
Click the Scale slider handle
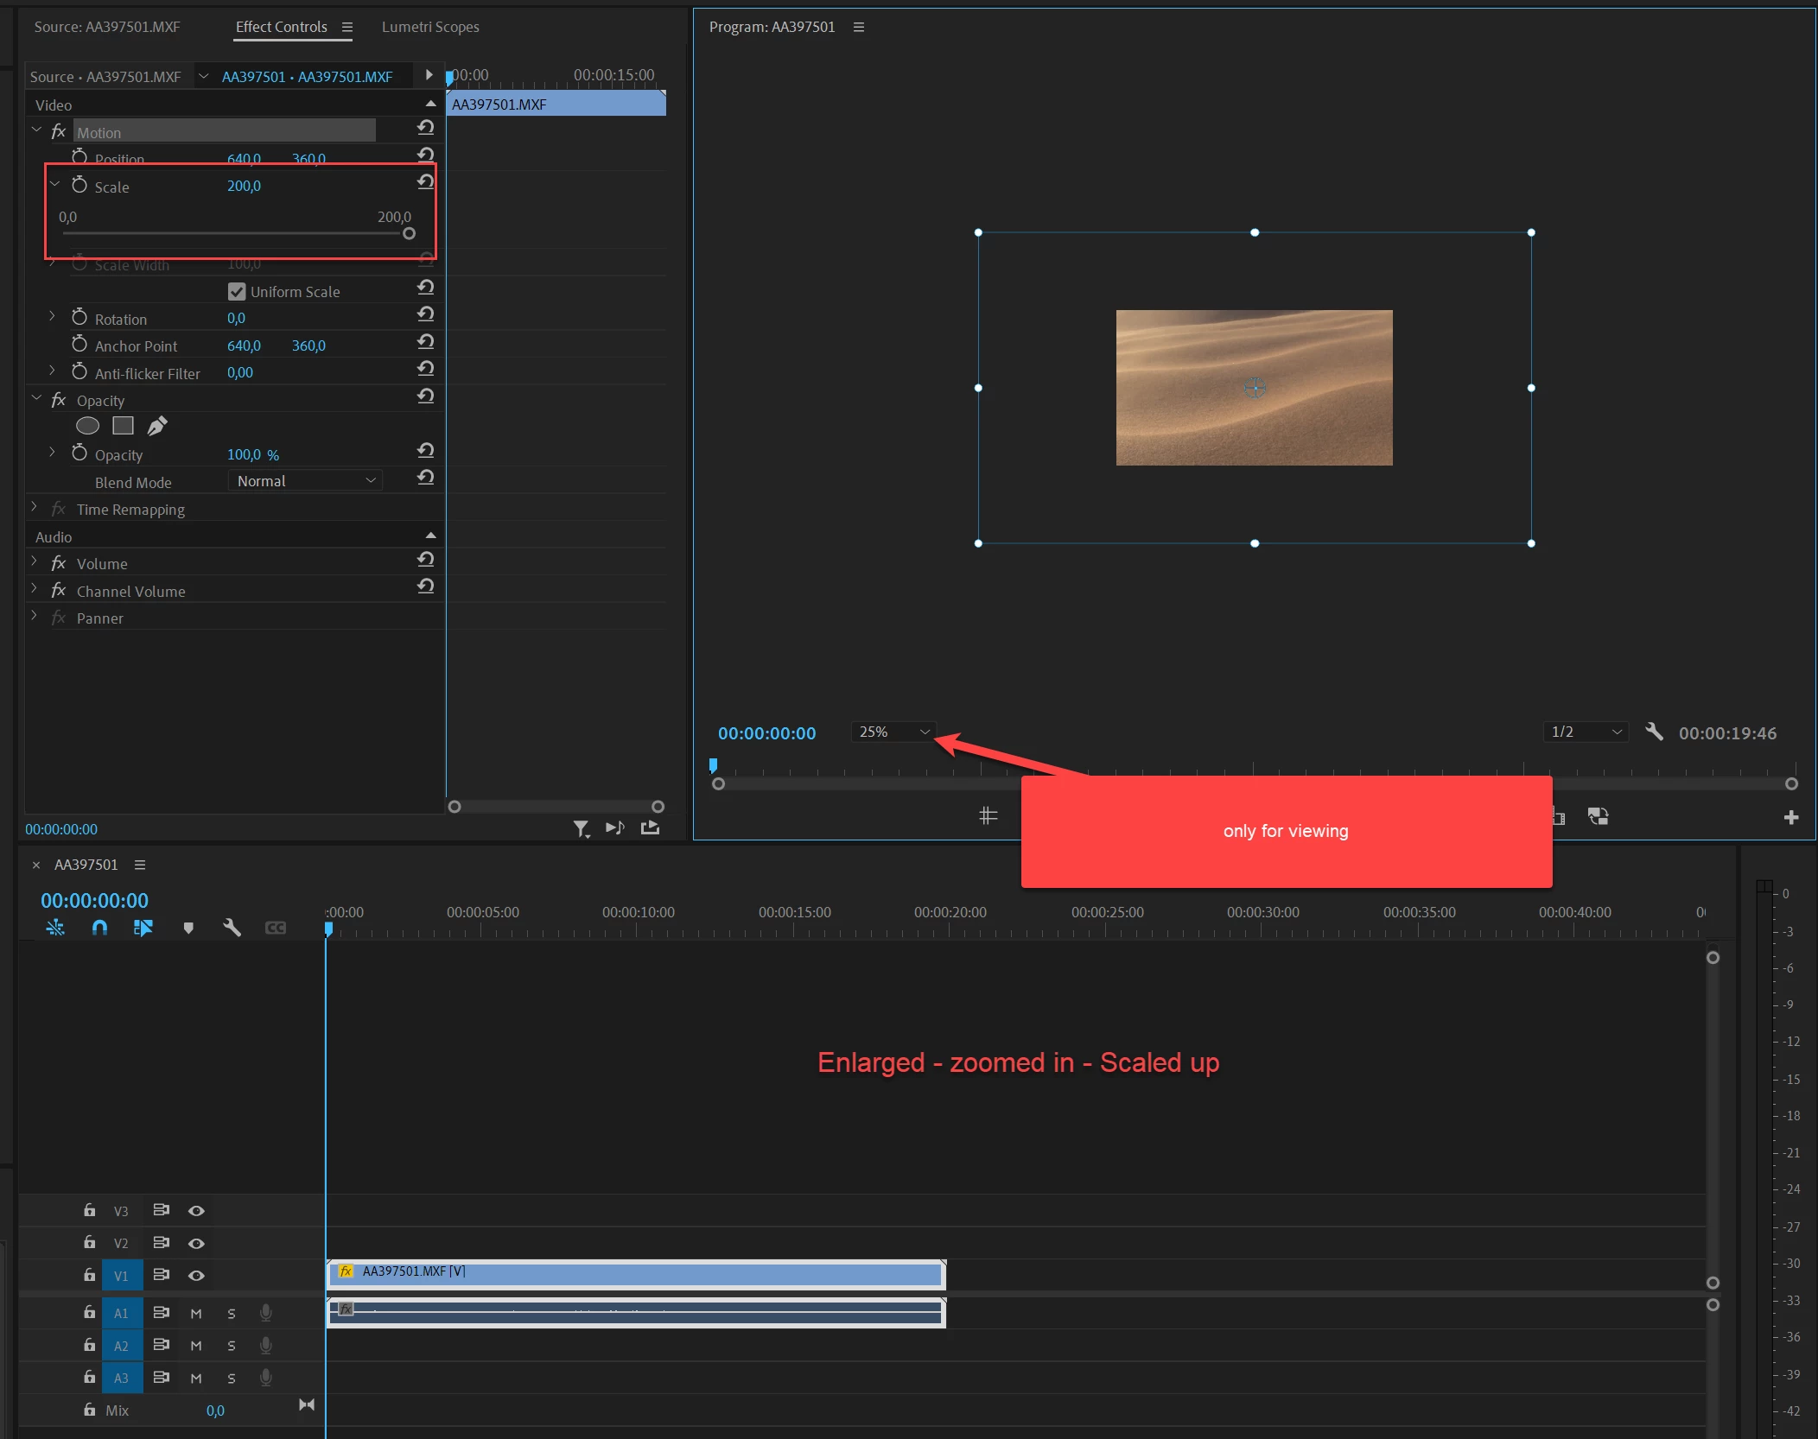point(409,233)
